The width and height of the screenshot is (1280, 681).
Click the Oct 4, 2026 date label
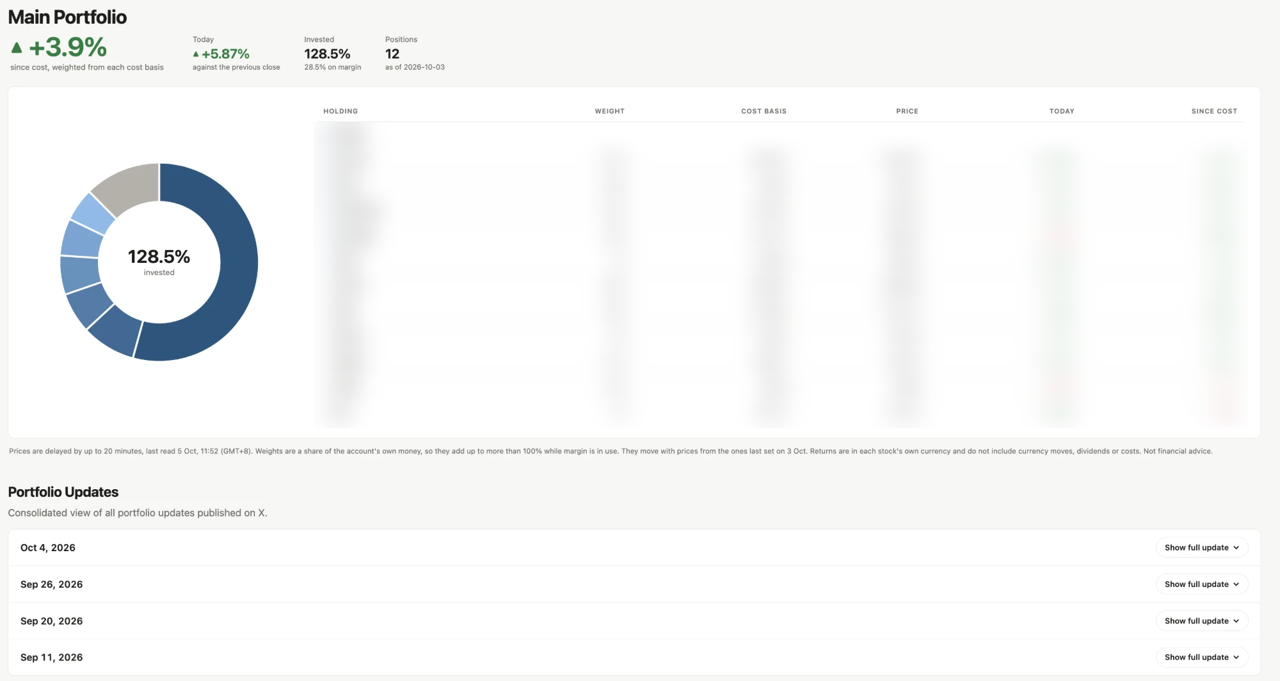click(x=48, y=547)
